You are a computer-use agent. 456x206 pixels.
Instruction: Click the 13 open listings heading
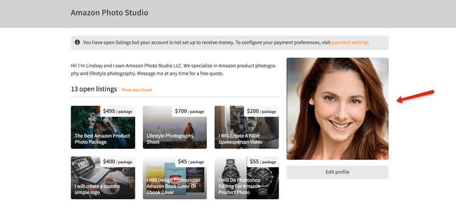pyautogui.click(x=94, y=89)
